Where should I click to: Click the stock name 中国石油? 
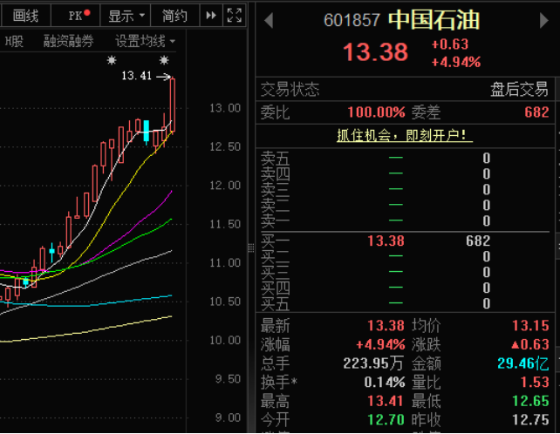click(x=434, y=20)
